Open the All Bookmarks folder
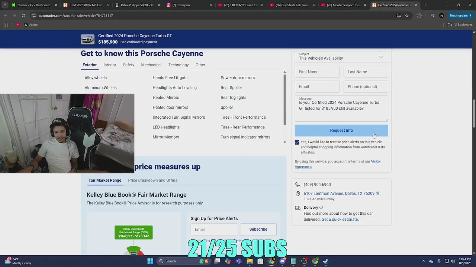 point(460,25)
